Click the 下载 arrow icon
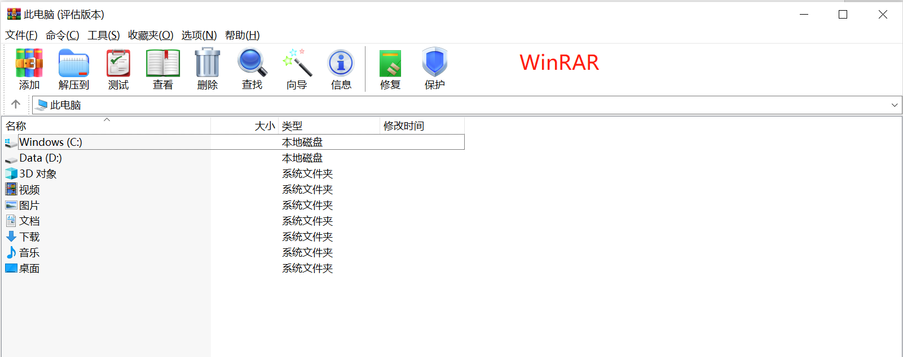Image resolution: width=903 pixels, height=357 pixels. [x=11, y=236]
